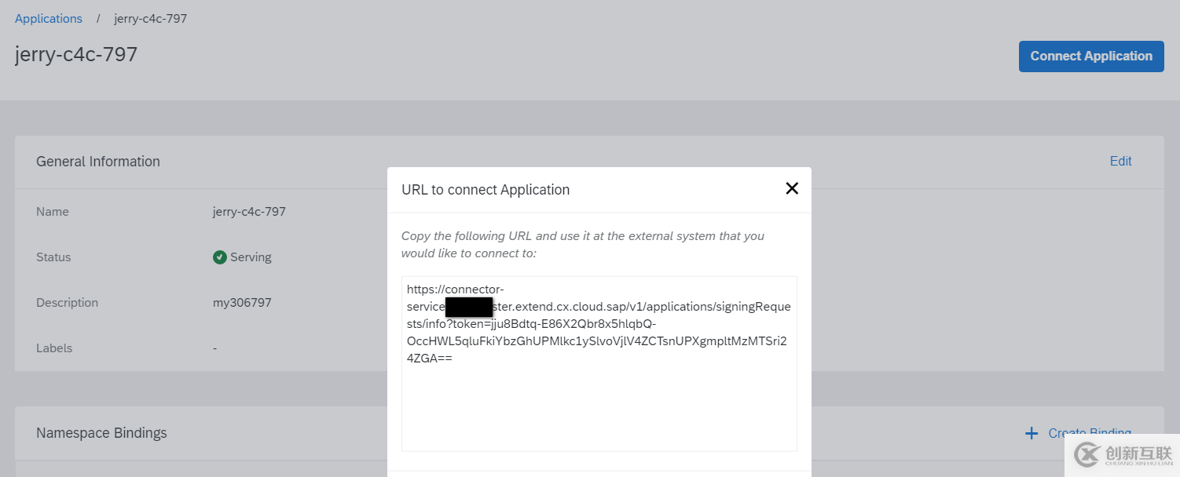Open the Applications breadcrumb page
This screenshot has height=477, width=1180.
coord(48,18)
